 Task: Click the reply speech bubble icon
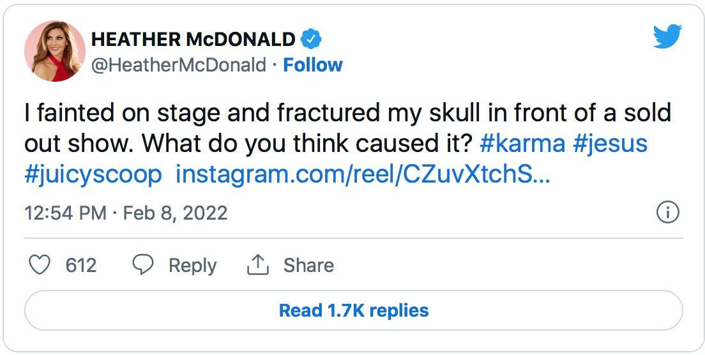pyautogui.click(x=142, y=265)
